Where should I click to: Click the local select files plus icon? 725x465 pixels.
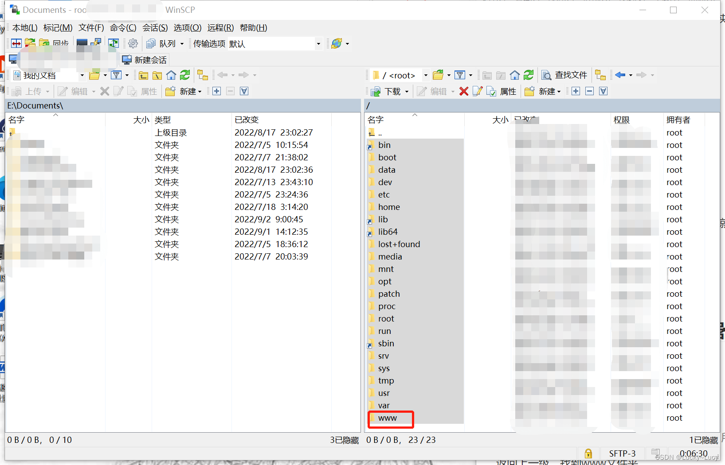coord(216,91)
